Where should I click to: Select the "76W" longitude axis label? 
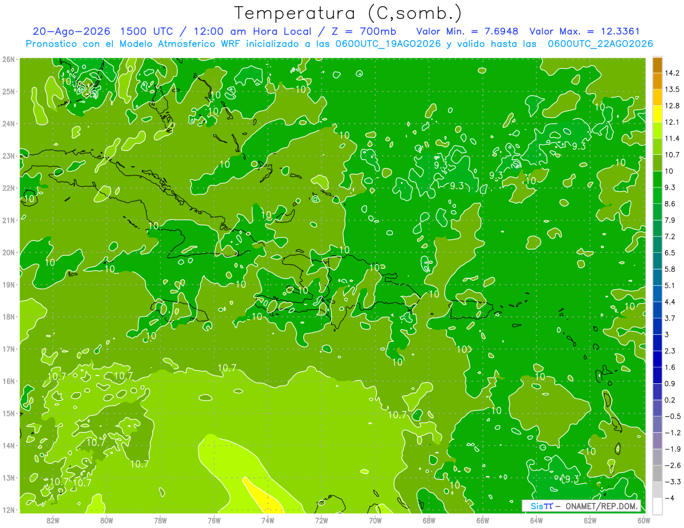pyautogui.click(x=214, y=520)
